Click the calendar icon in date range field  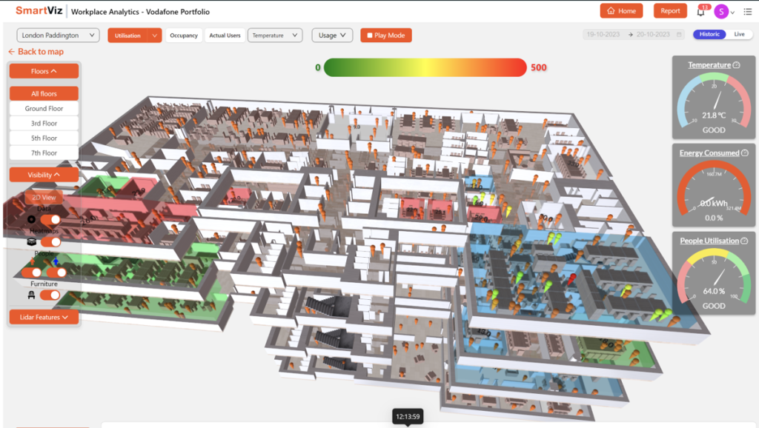coord(679,35)
